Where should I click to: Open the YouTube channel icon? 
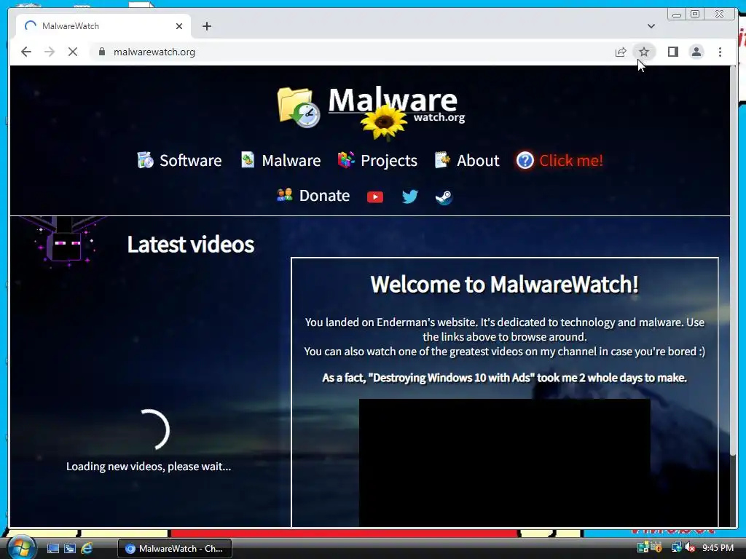(375, 197)
